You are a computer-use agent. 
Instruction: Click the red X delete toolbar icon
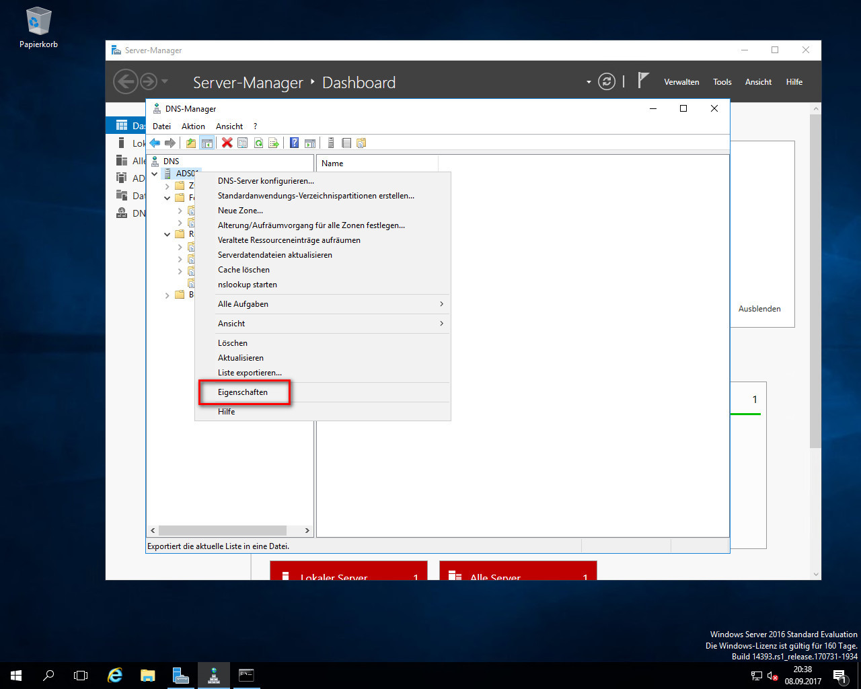(227, 143)
